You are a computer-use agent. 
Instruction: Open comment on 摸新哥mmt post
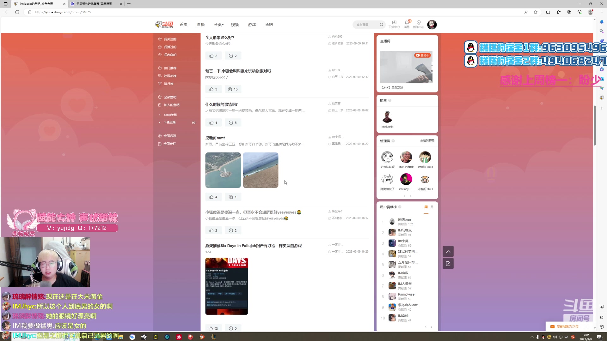point(233,197)
